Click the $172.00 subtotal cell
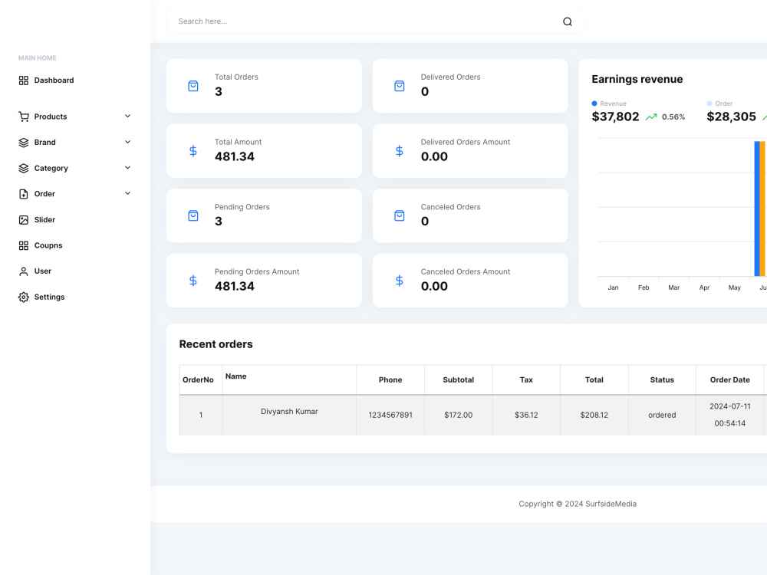This screenshot has height=575, width=767. click(x=459, y=415)
